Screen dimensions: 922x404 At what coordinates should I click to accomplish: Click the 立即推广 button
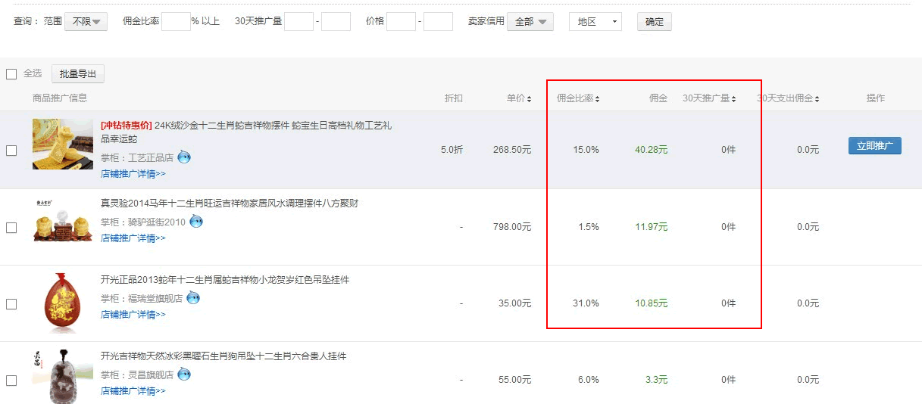pyautogui.click(x=874, y=146)
